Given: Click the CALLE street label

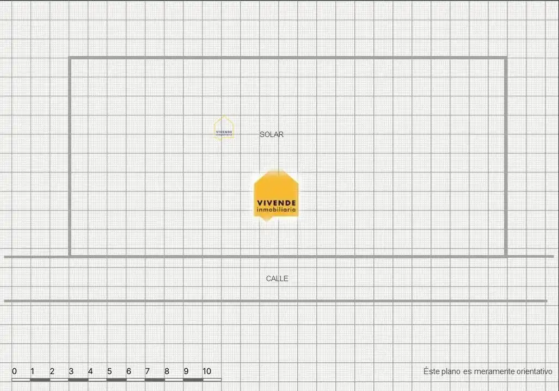Looking at the screenshot, I should pyautogui.click(x=277, y=278).
